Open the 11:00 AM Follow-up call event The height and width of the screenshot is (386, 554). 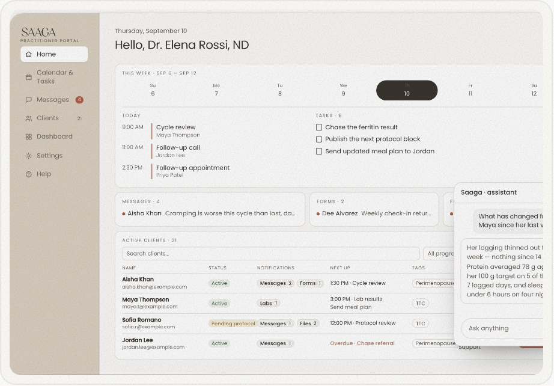point(177,151)
